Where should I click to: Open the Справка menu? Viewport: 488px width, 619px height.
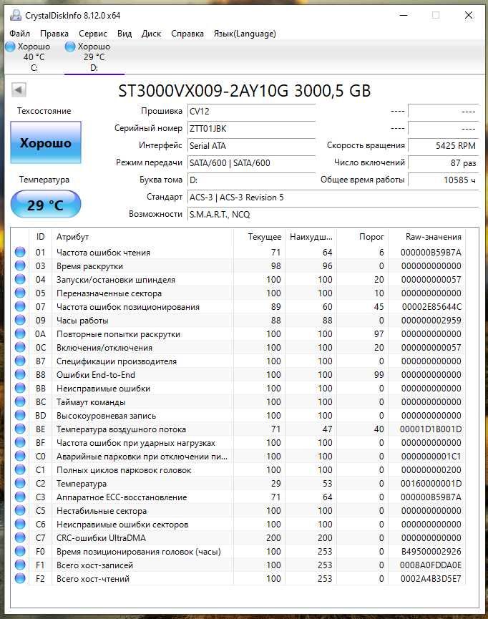[x=187, y=34]
